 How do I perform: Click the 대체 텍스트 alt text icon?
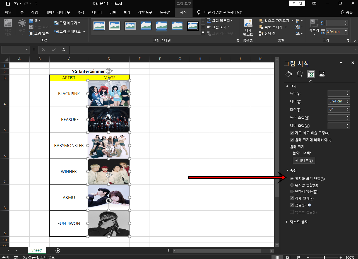pos(248,28)
